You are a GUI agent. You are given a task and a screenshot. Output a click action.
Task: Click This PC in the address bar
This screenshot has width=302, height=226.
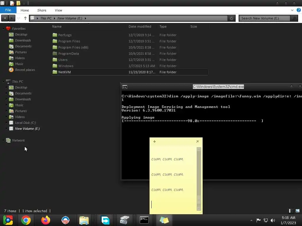click(x=46, y=18)
